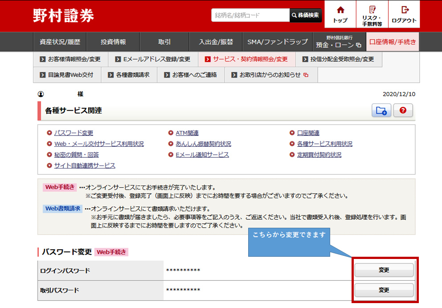Open the 投資情報 menu tab

113,42
